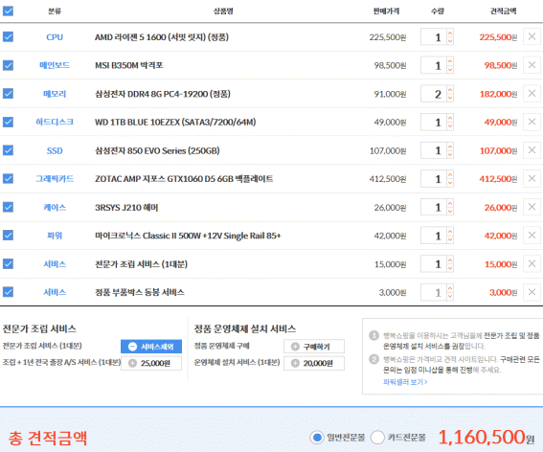
Task: Open the SSD category link
Action: point(55,150)
